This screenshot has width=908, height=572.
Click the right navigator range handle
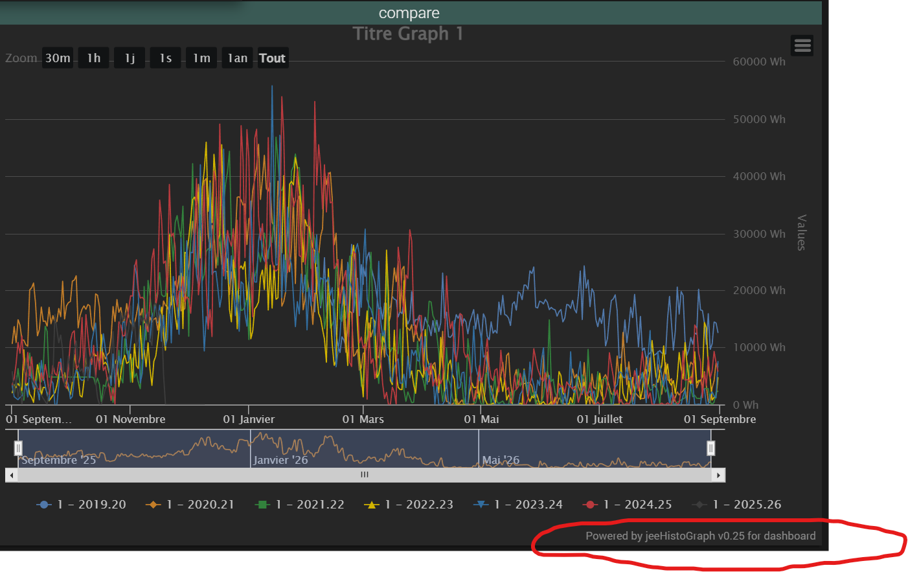[x=710, y=448]
